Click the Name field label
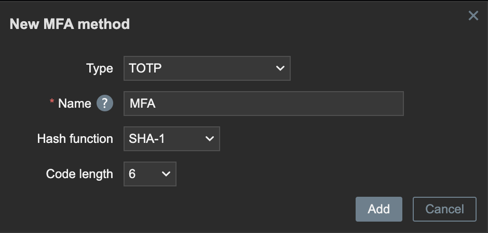The height and width of the screenshot is (233, 488). click(x=75, y=104)
